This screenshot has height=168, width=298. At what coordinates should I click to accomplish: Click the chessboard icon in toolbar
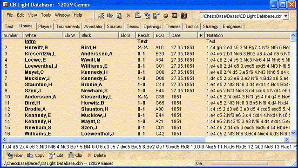[x=101, y=16]
